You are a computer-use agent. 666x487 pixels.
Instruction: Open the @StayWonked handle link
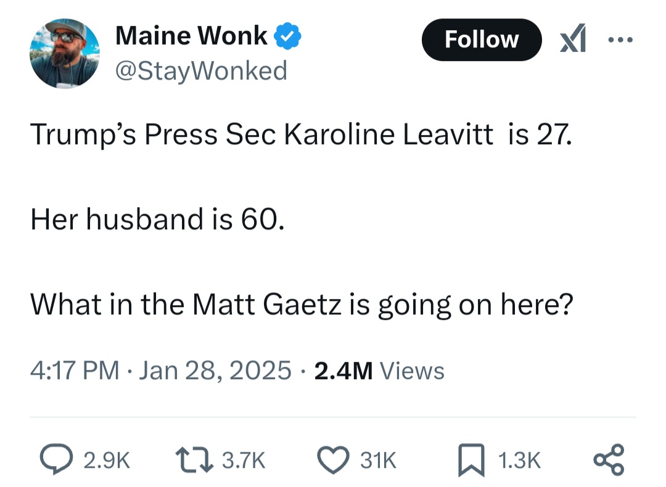201,70
